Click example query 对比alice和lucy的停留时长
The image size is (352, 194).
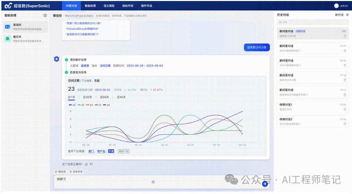pos(82,29)
